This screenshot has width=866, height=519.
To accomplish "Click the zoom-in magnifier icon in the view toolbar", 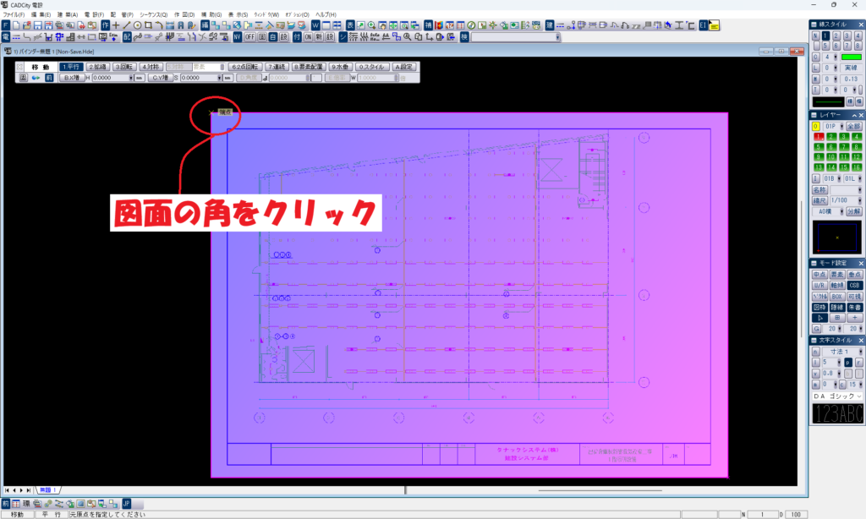I will coord(372,25).
